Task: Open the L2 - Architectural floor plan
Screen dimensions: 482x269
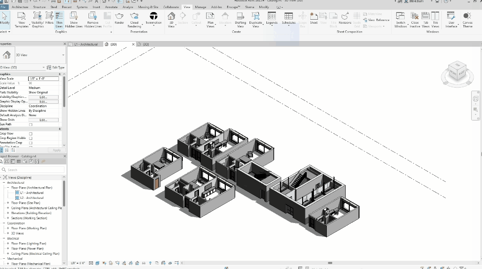Action: pos(32,198)
